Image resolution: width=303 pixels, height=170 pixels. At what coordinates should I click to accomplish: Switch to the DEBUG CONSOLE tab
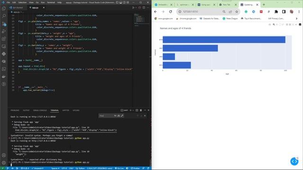point(40,110)
